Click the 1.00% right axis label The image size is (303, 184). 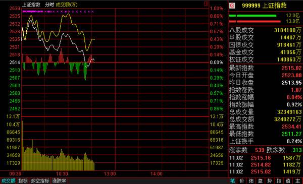click(217, 9)
